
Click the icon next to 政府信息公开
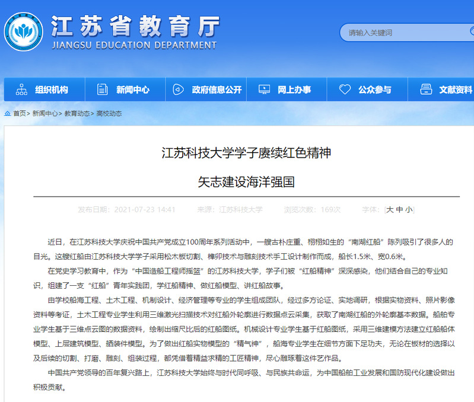178,90
